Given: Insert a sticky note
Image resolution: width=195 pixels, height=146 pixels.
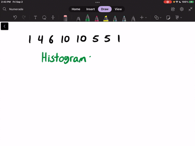Looking at the screenshot, I should 168,17.
